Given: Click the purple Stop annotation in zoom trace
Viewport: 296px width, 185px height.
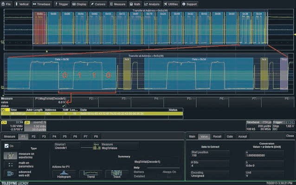Looking at the screenshot, I should click(x=284, y=74).
